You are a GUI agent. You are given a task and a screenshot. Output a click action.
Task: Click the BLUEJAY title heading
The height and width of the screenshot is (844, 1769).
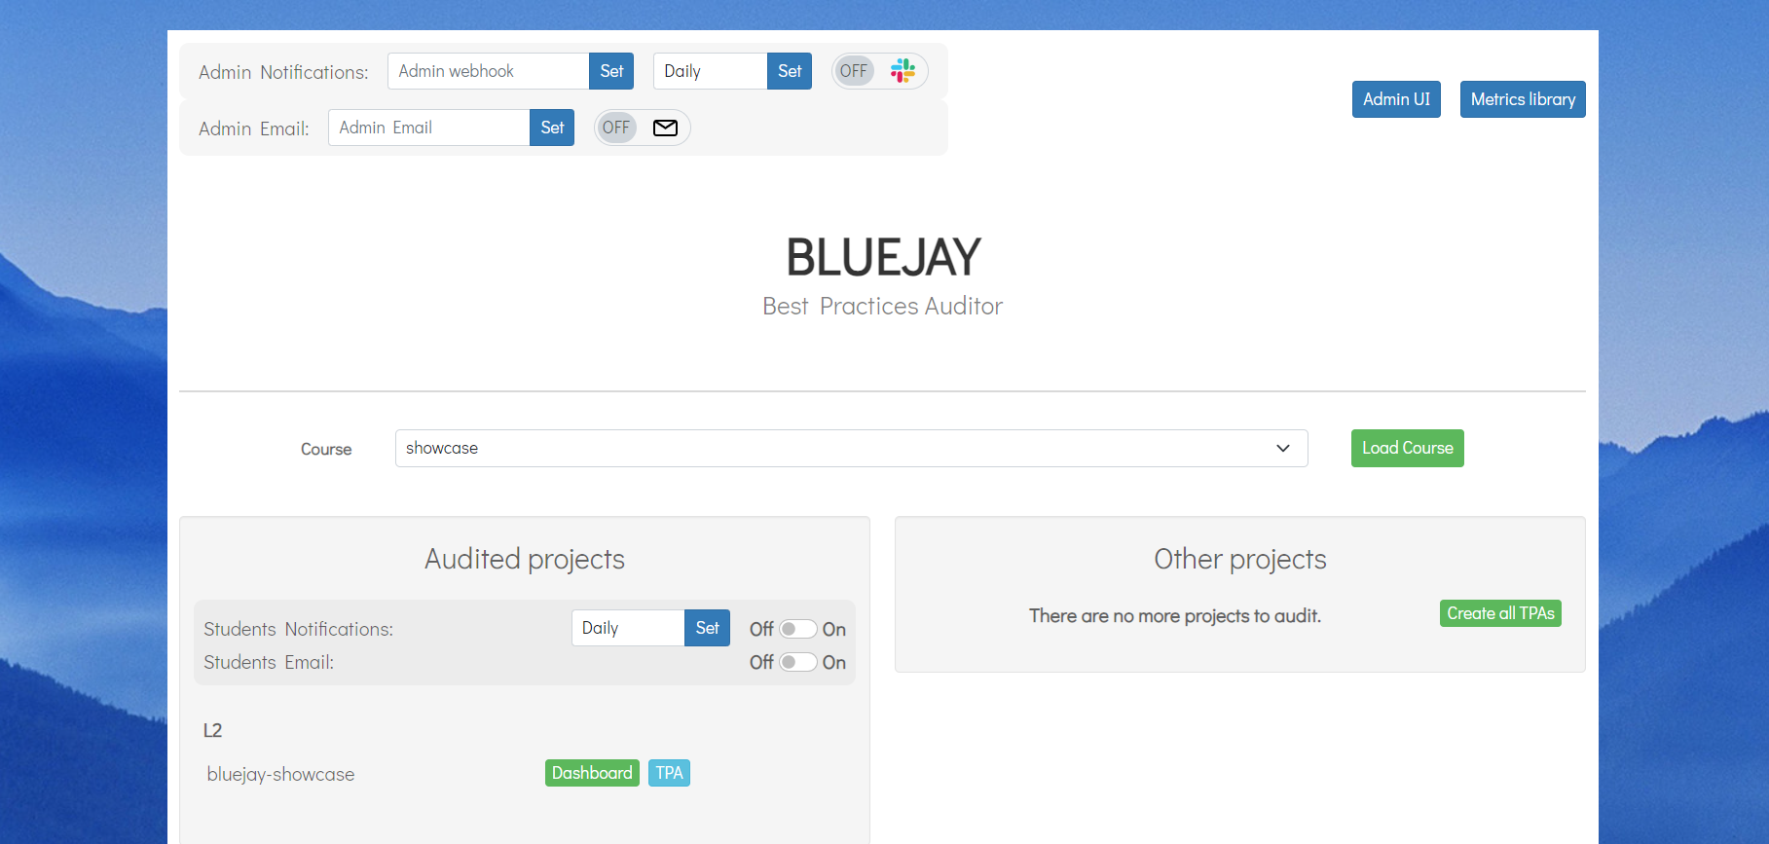pos(883,258)
